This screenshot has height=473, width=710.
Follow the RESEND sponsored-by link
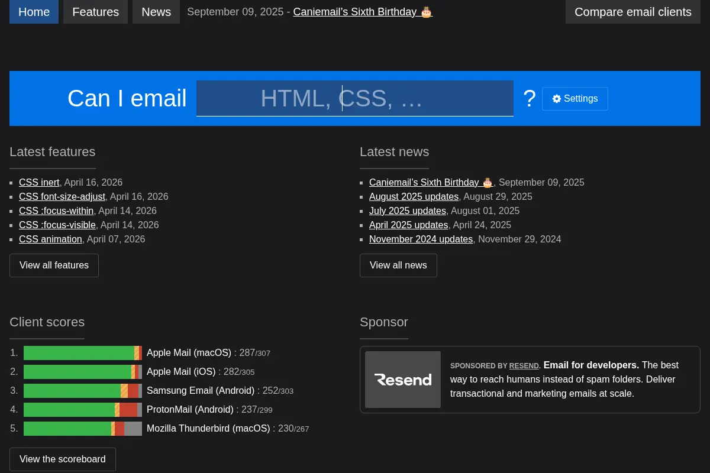(x=524, y=366)
